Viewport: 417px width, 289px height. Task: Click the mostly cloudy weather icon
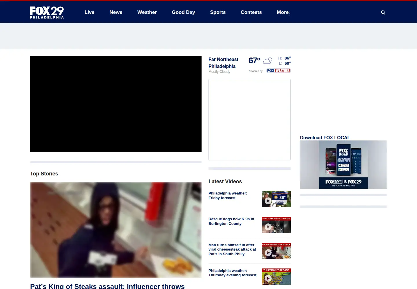(268, 61)
